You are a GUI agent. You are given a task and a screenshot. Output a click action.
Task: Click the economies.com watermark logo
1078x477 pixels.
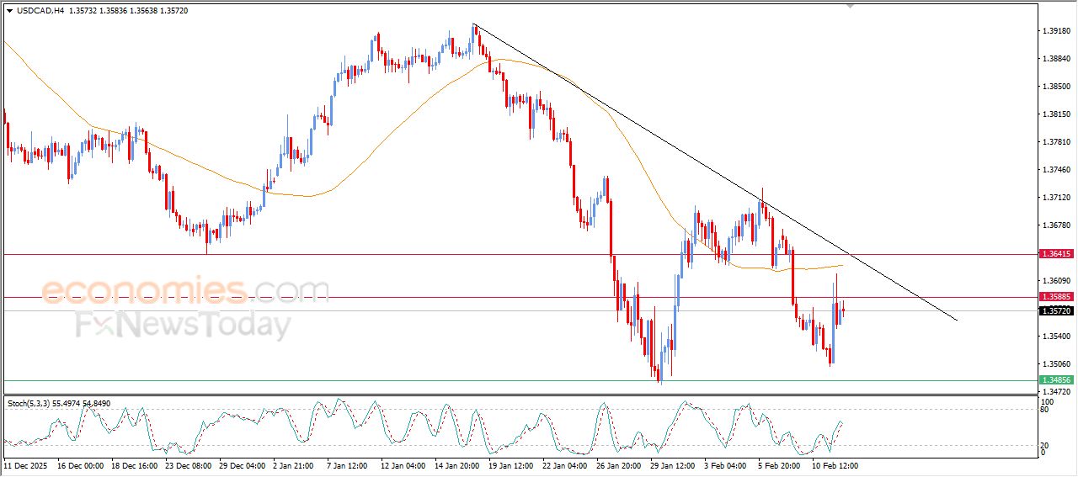(185, 291)
